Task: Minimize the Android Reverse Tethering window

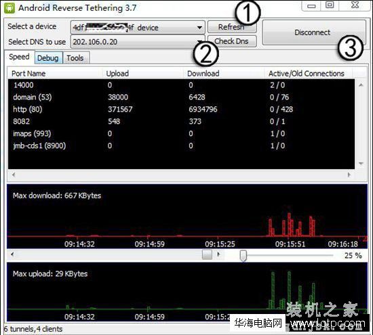Action: (311, 5)
